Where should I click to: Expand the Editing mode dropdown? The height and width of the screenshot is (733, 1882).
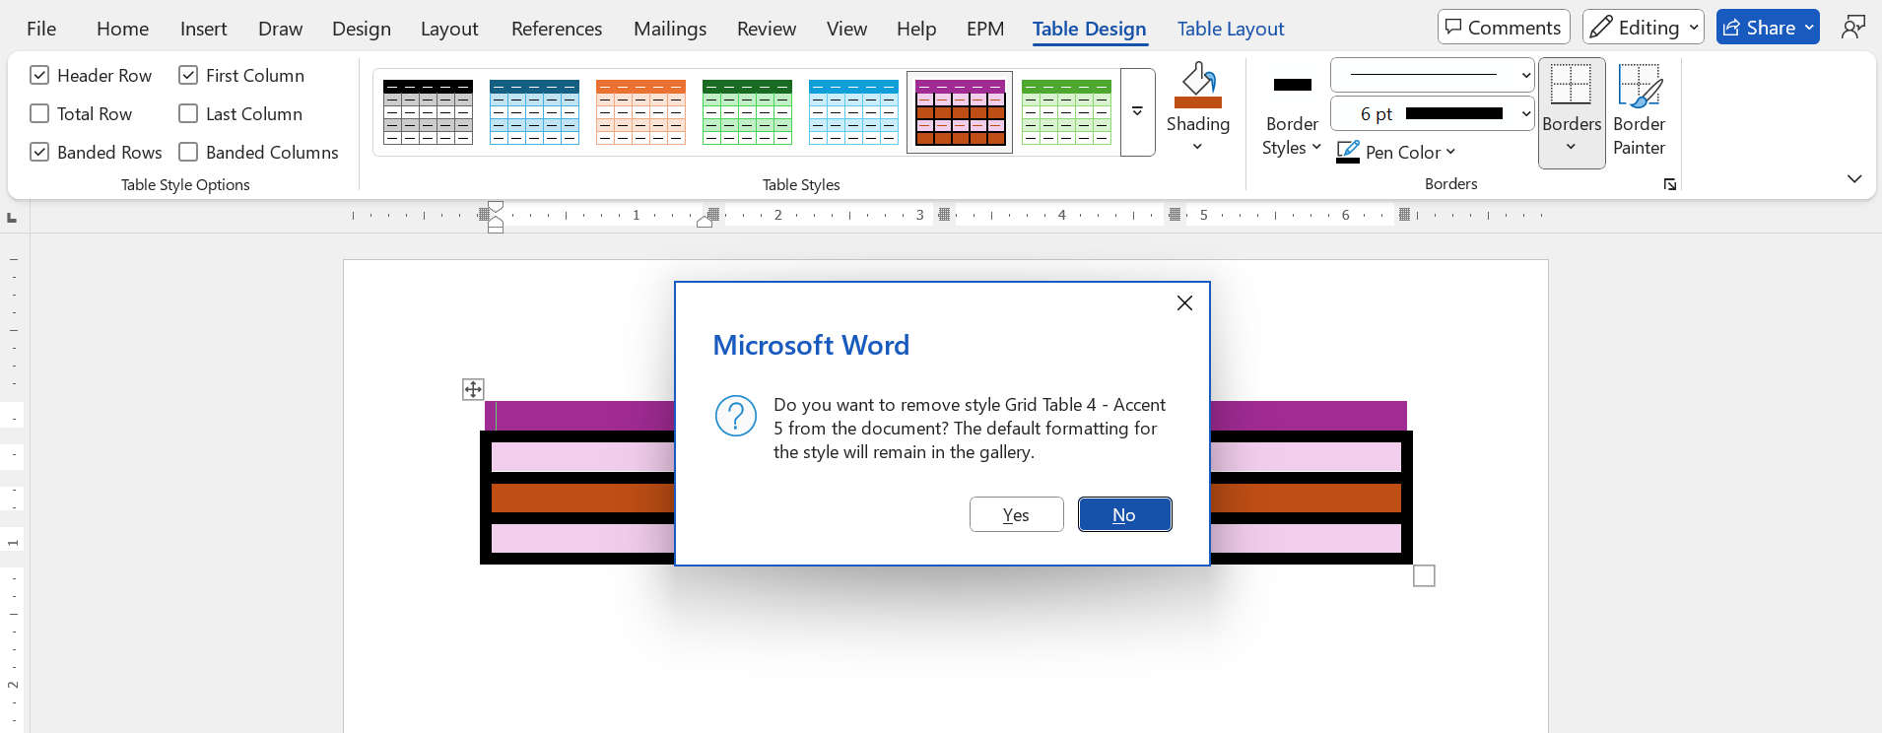[1693, 28]
